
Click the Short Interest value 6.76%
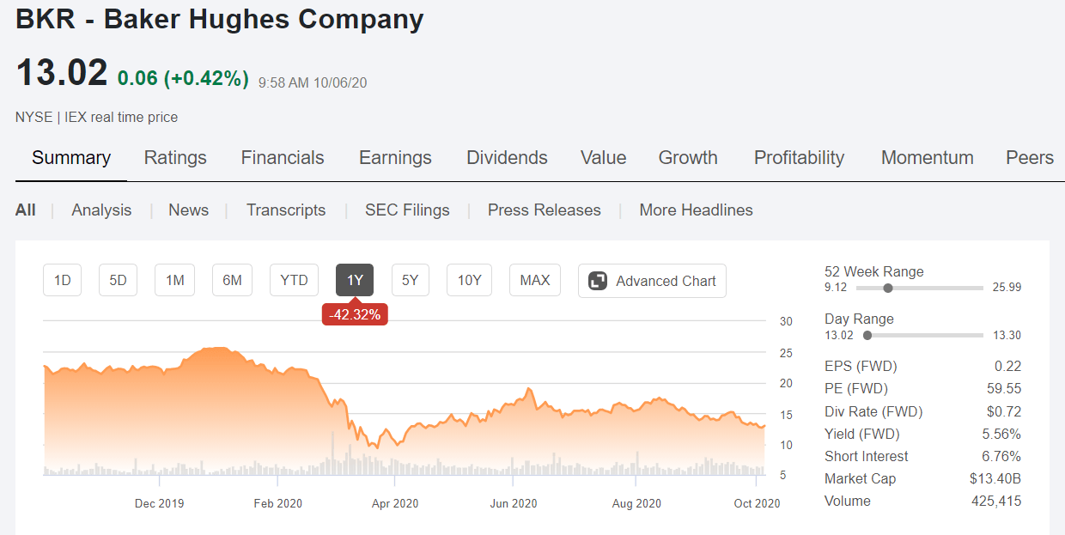1002,456
